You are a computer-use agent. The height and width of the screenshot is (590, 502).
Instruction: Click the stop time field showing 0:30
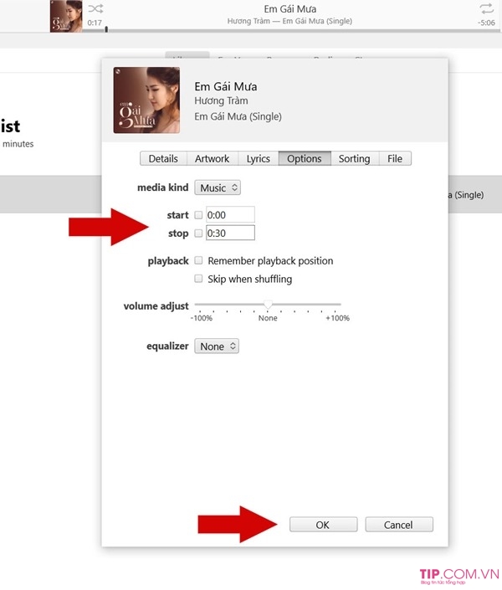pos(230,233)
